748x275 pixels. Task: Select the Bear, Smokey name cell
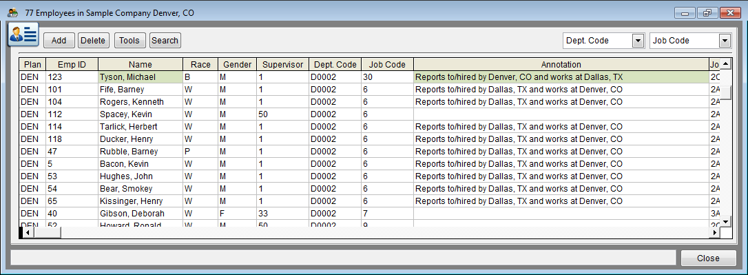(141, 189)
